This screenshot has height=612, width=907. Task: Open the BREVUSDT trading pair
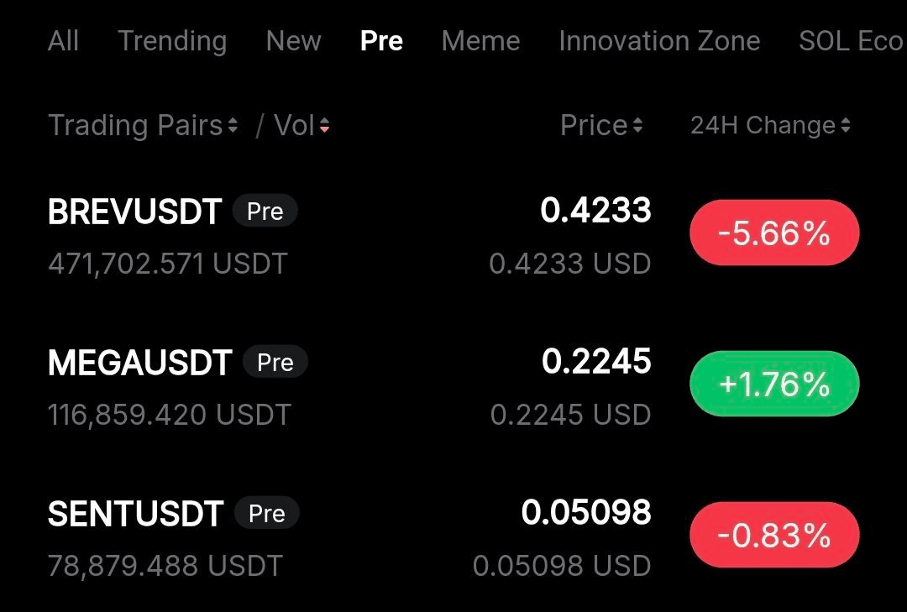pyautogui.click(x=134, y=212)
